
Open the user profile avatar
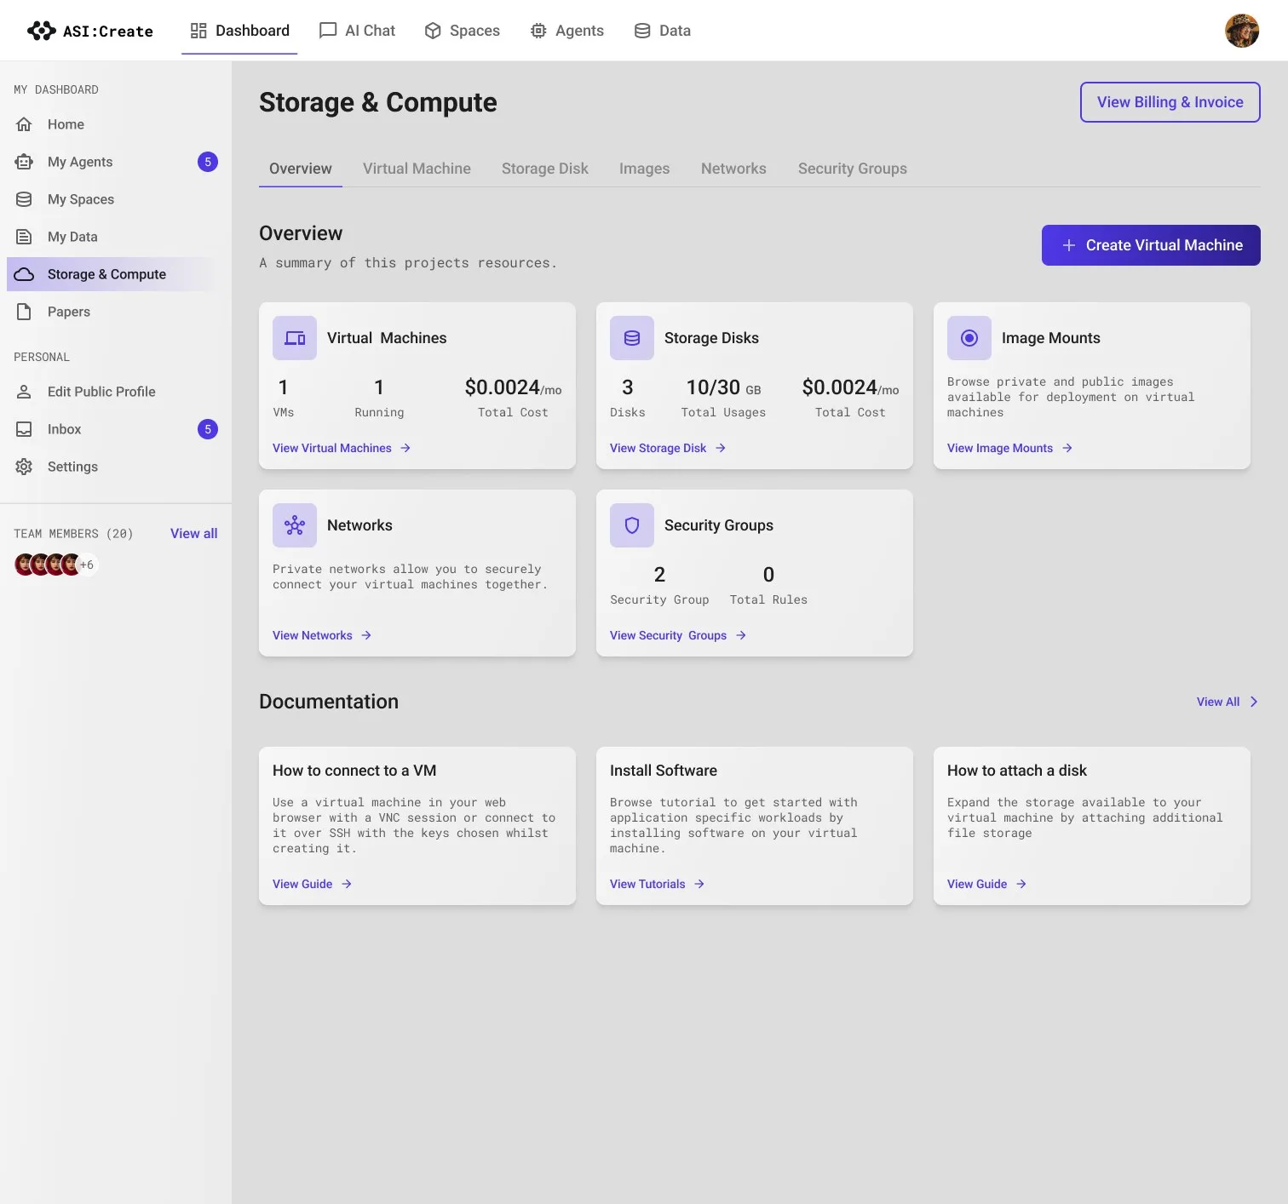[x=1242, y=31]
